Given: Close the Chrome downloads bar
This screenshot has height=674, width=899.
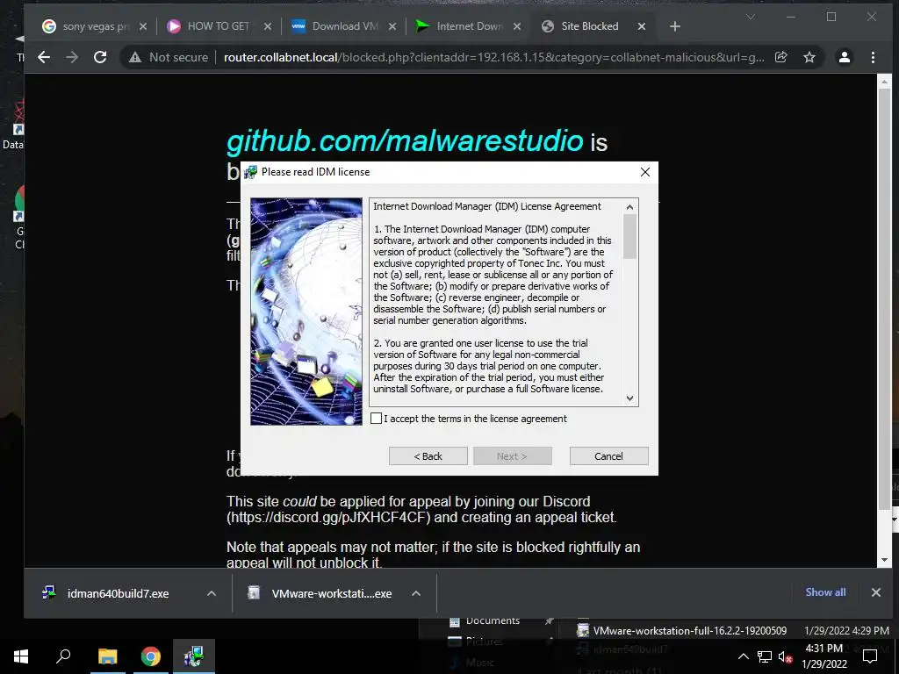Looking at the screenshot, I should (x=875, y=592).
